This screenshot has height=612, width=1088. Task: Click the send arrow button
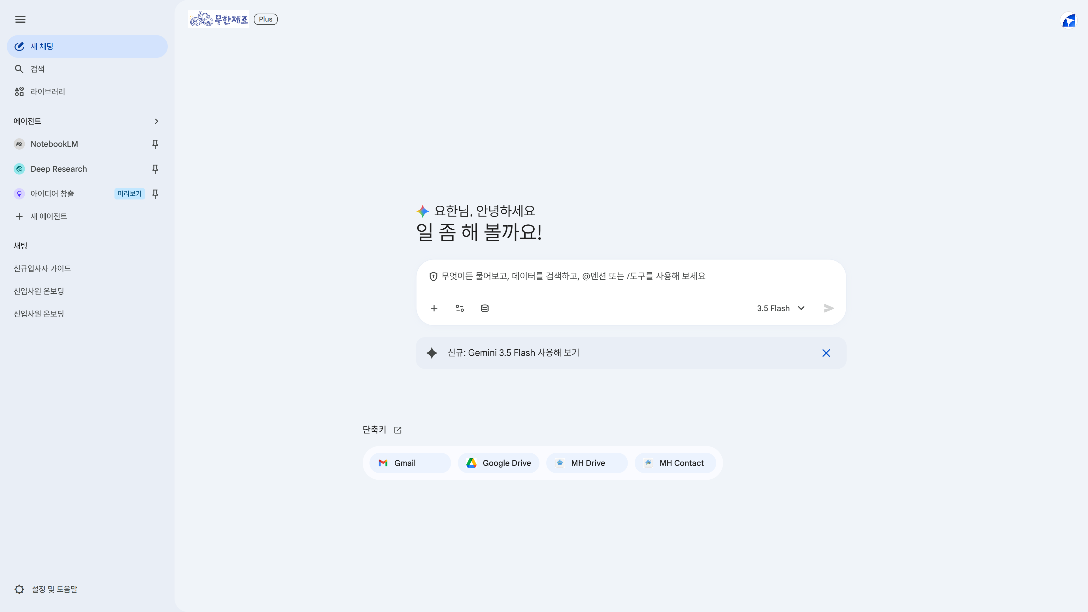(829, 308)
